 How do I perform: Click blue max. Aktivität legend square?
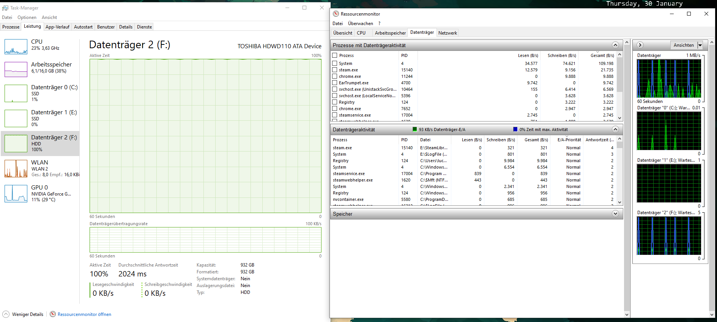515,129
